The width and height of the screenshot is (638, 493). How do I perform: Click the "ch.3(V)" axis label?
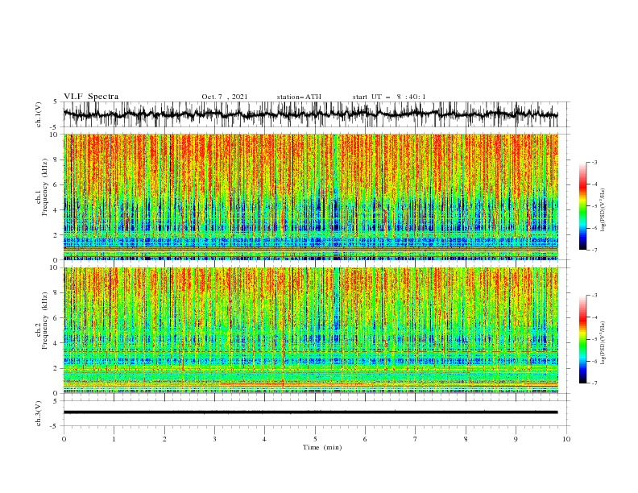pos(39,413)
